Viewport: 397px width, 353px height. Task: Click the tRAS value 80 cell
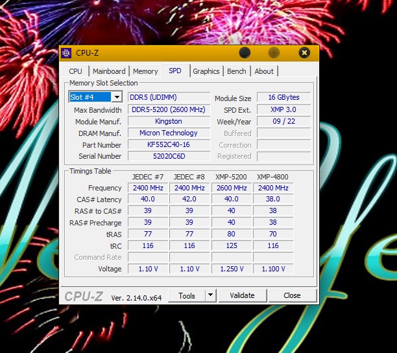click(232, 234)
